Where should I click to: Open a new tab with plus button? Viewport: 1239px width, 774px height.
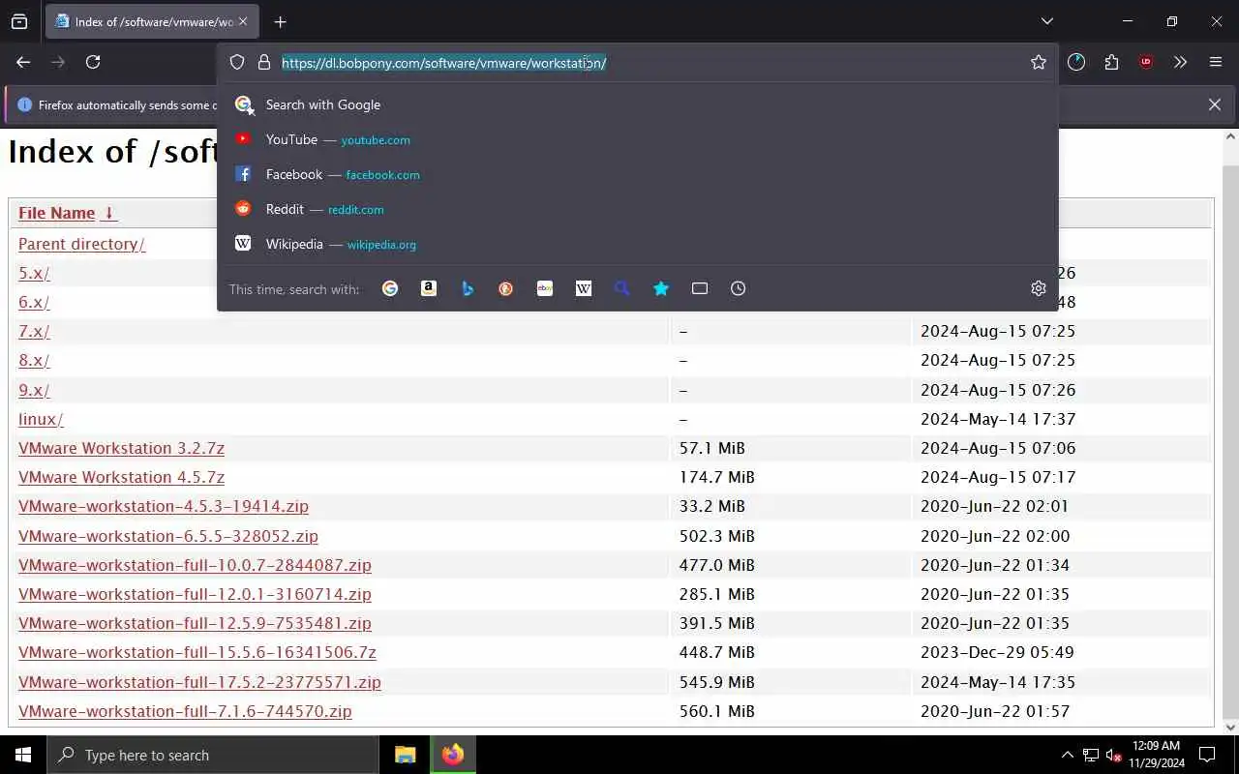[280, 21]
